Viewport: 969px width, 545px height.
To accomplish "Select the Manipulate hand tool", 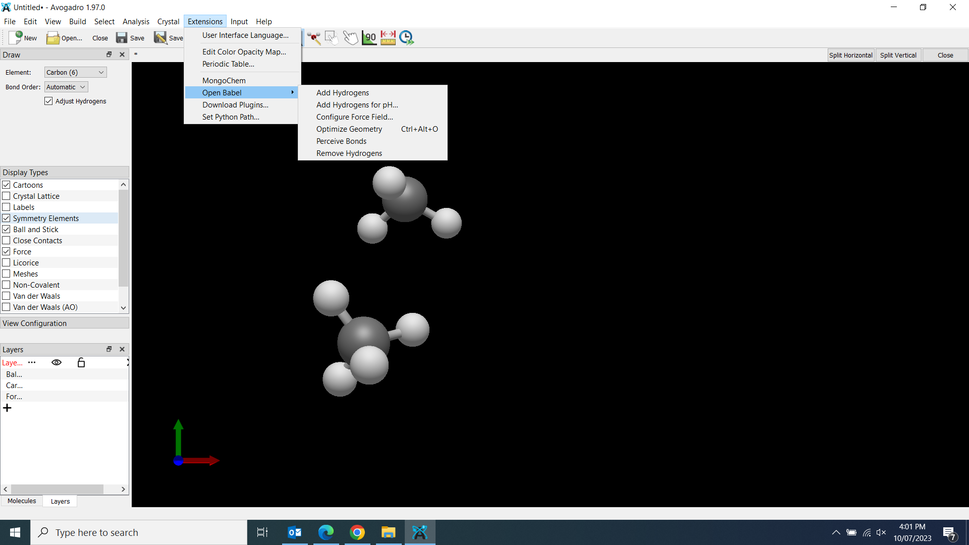I will (350, 38).
